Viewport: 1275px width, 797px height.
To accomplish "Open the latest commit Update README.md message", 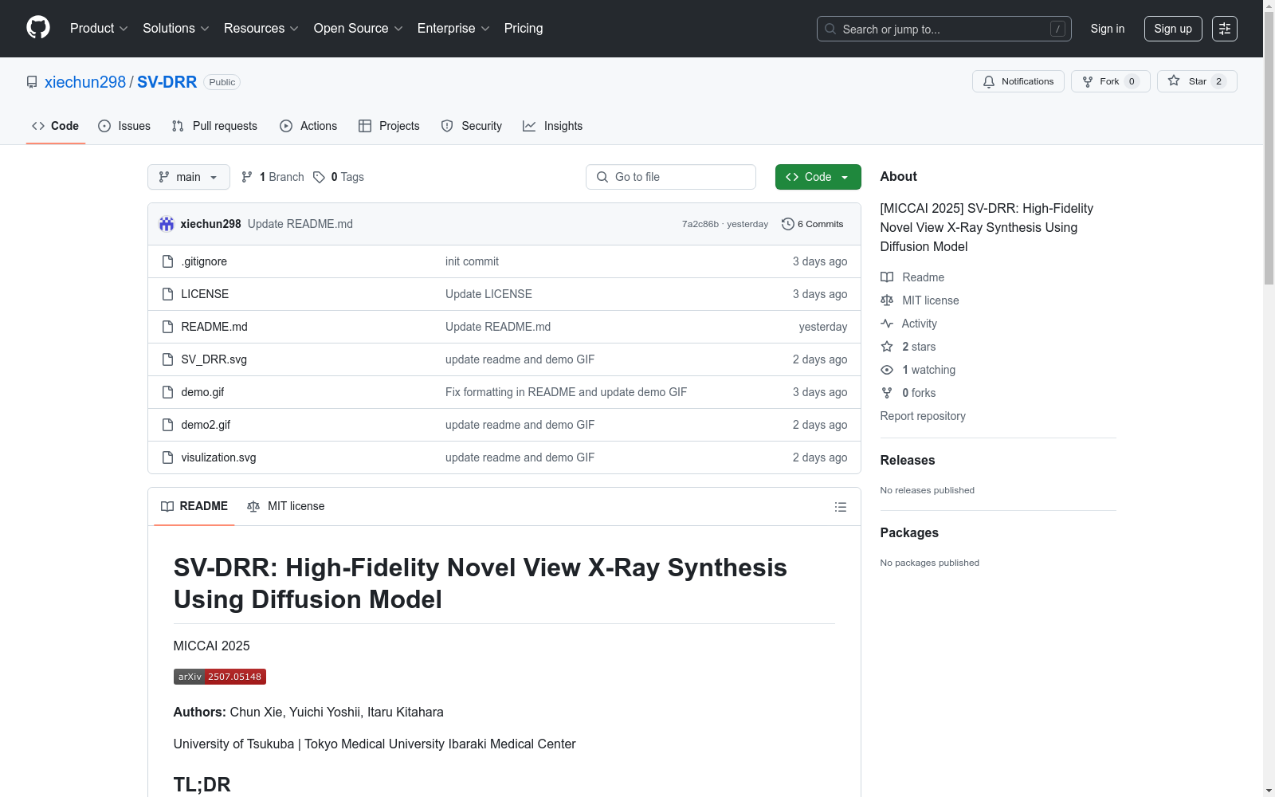I will click(x=300, y=224).
